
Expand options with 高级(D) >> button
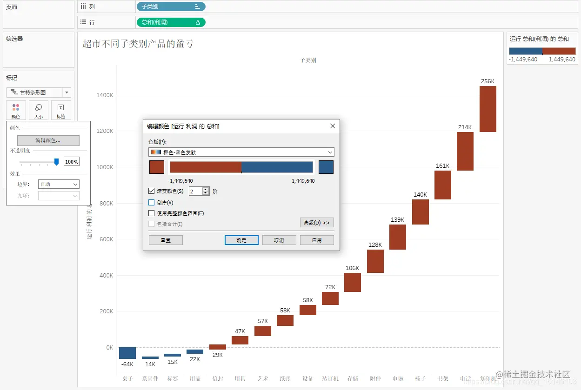(317, 223)
